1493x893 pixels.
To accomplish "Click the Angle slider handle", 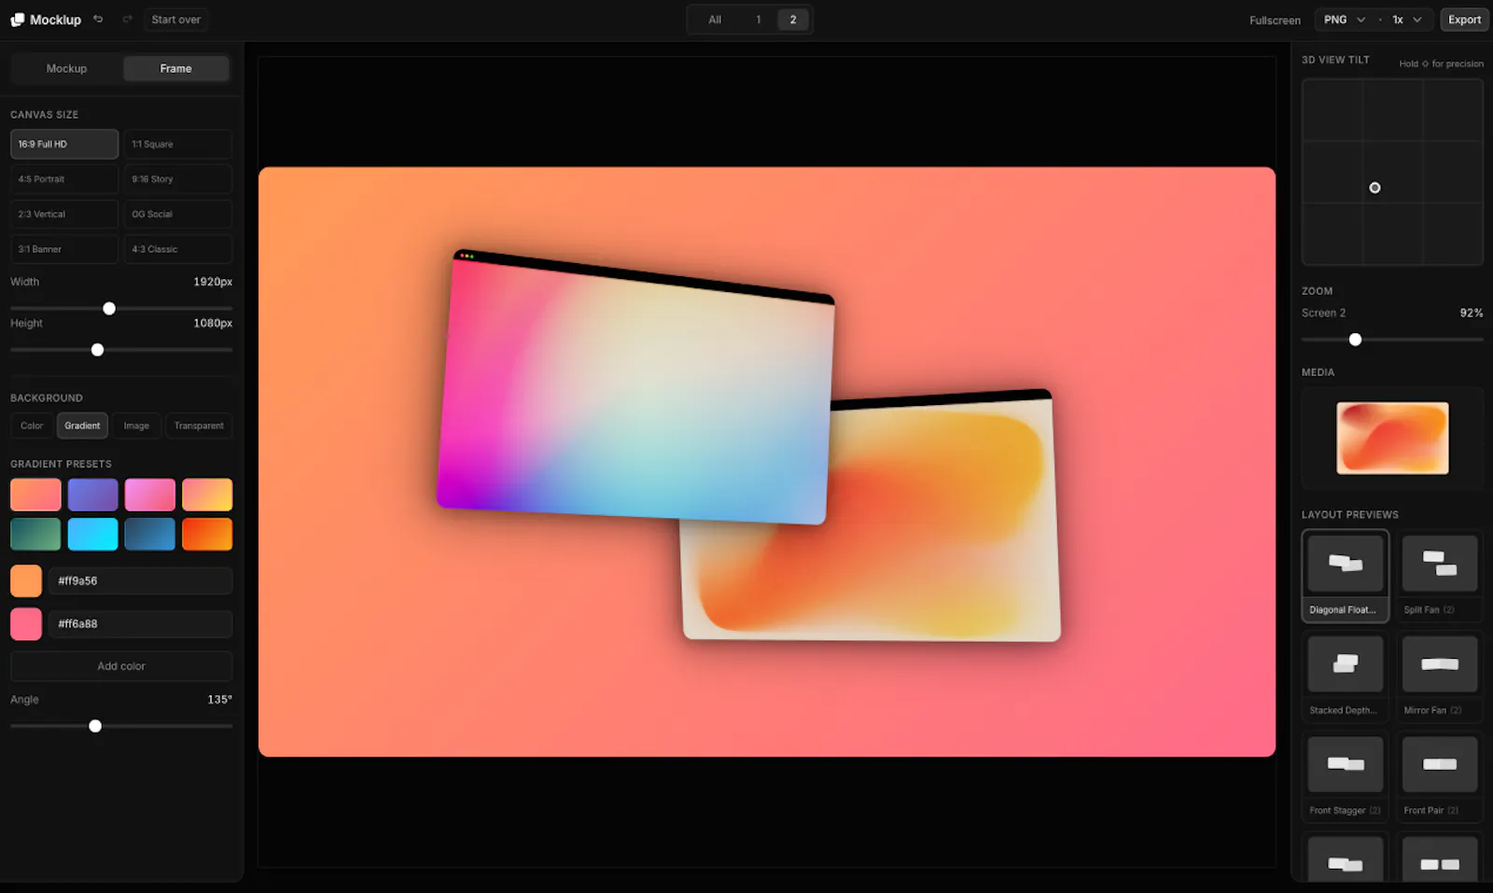I will tap(95, 726).
